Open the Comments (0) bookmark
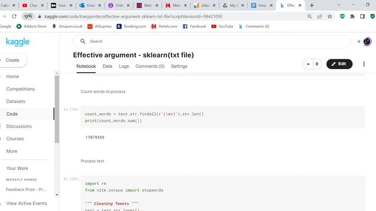 254,26
